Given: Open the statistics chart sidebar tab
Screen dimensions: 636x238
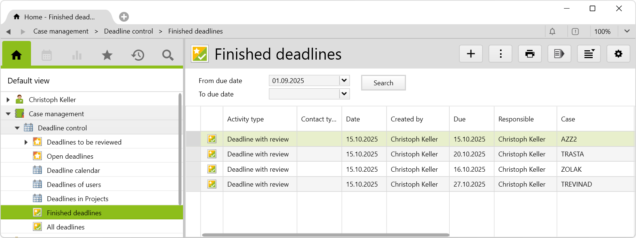Looking at the screenshot, I should click(77, 55).
